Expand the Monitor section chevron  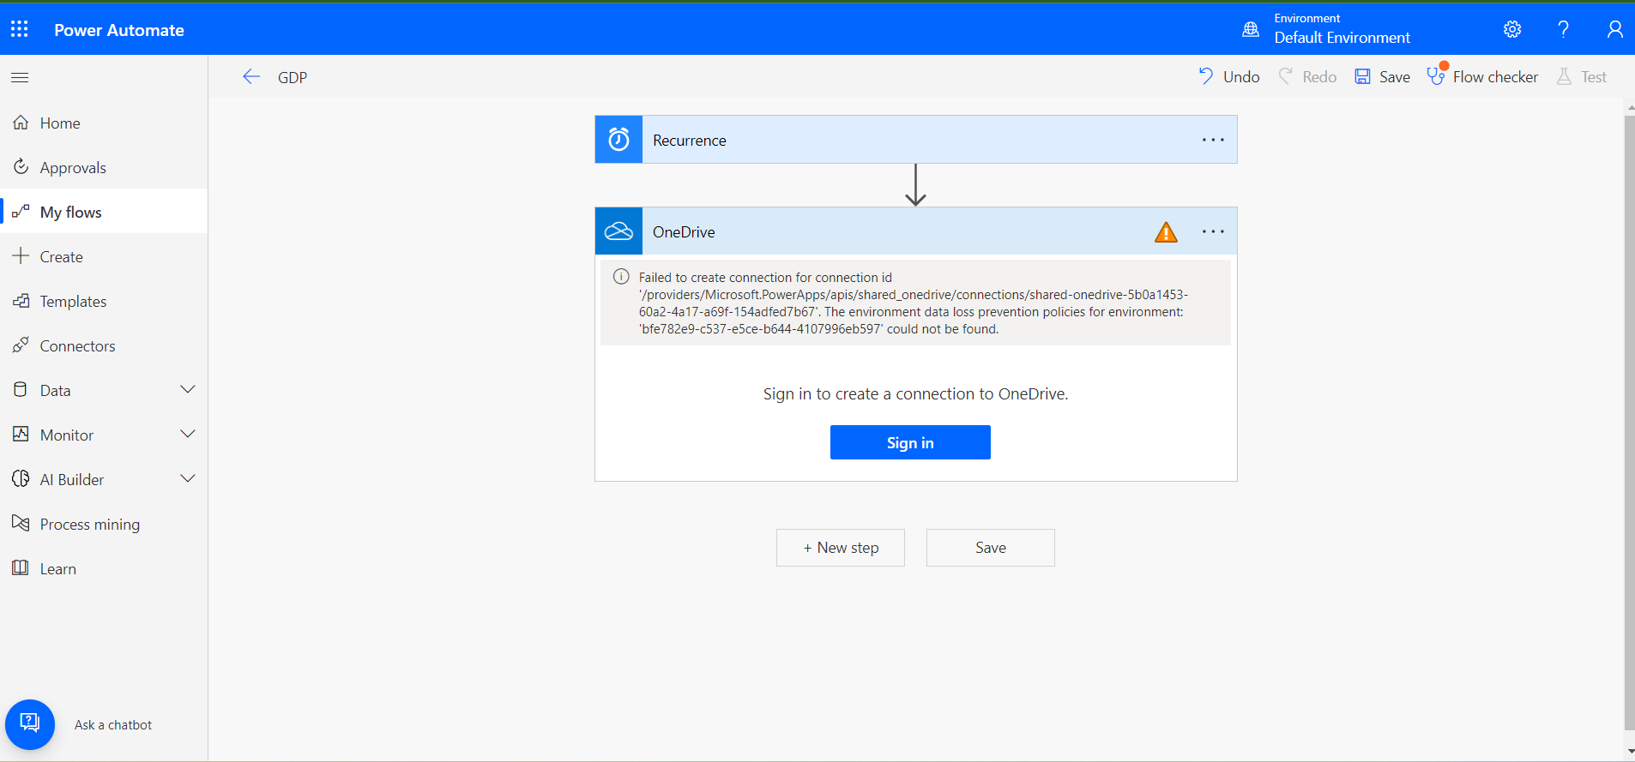coord(188,435)
